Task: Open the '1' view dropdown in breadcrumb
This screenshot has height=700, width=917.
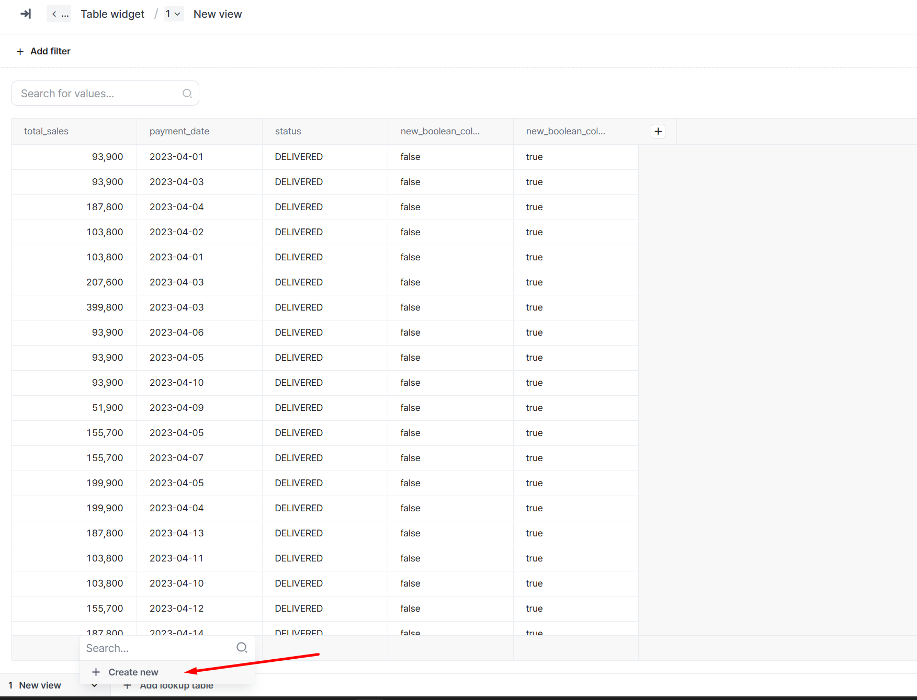Action: click(173, 14)
